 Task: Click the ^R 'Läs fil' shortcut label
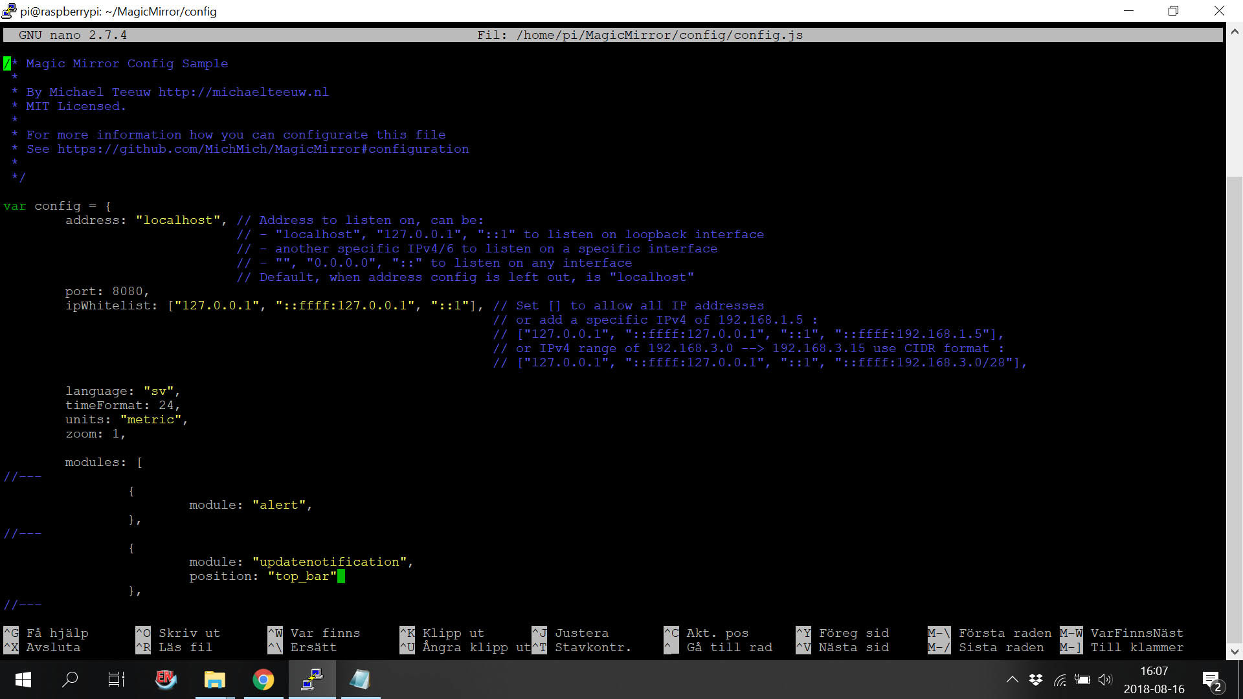pyautogui.click(x=185, y=647)
